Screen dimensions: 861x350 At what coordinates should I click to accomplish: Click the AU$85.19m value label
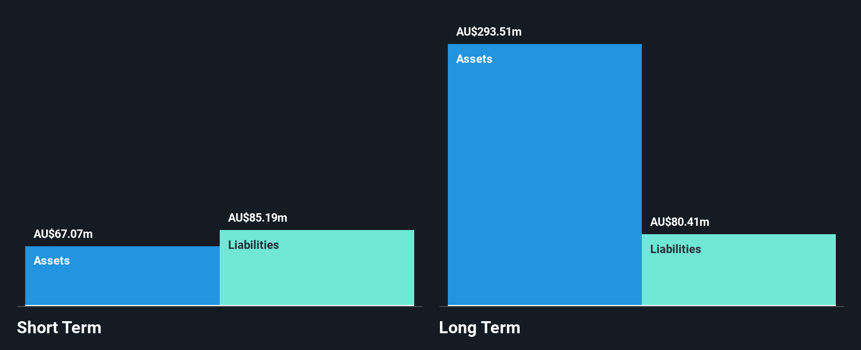click(257, 218)
